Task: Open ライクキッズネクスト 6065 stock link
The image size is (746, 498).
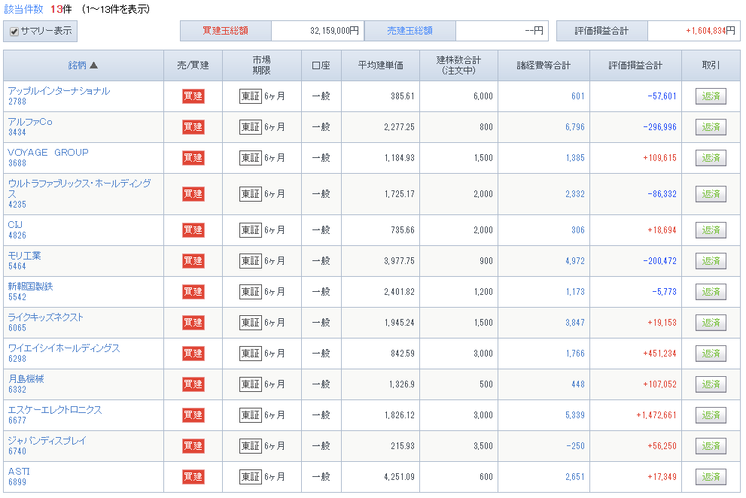Action: (x=46, y=322)
